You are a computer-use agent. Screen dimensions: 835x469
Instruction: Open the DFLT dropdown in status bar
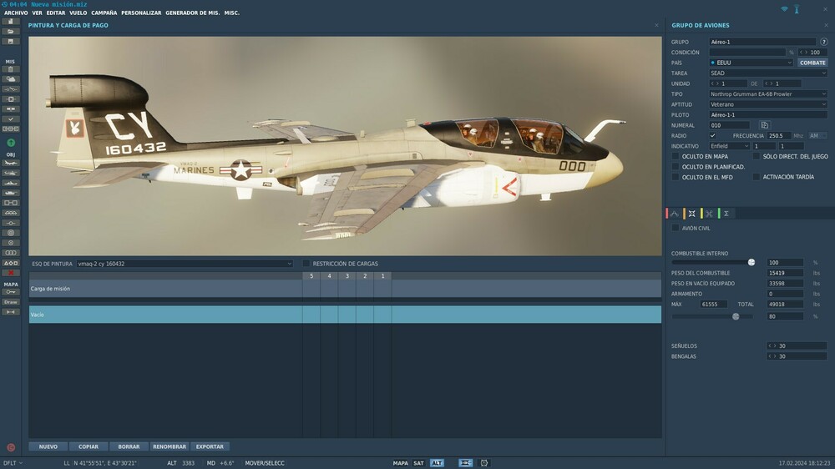point(13,463)
